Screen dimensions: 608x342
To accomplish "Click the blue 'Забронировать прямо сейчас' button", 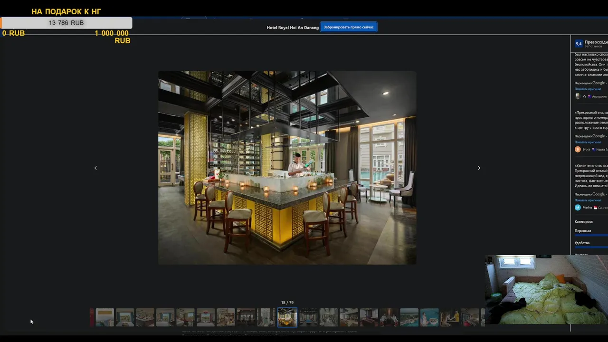I will [349, 27].
